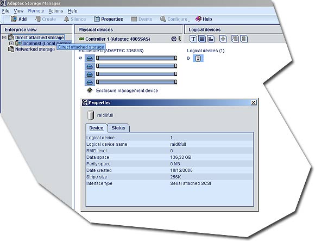This screenshot has height=241, width=315.
Task: Open the View menu
Action: pyautogui.click(x=18, y=11)
